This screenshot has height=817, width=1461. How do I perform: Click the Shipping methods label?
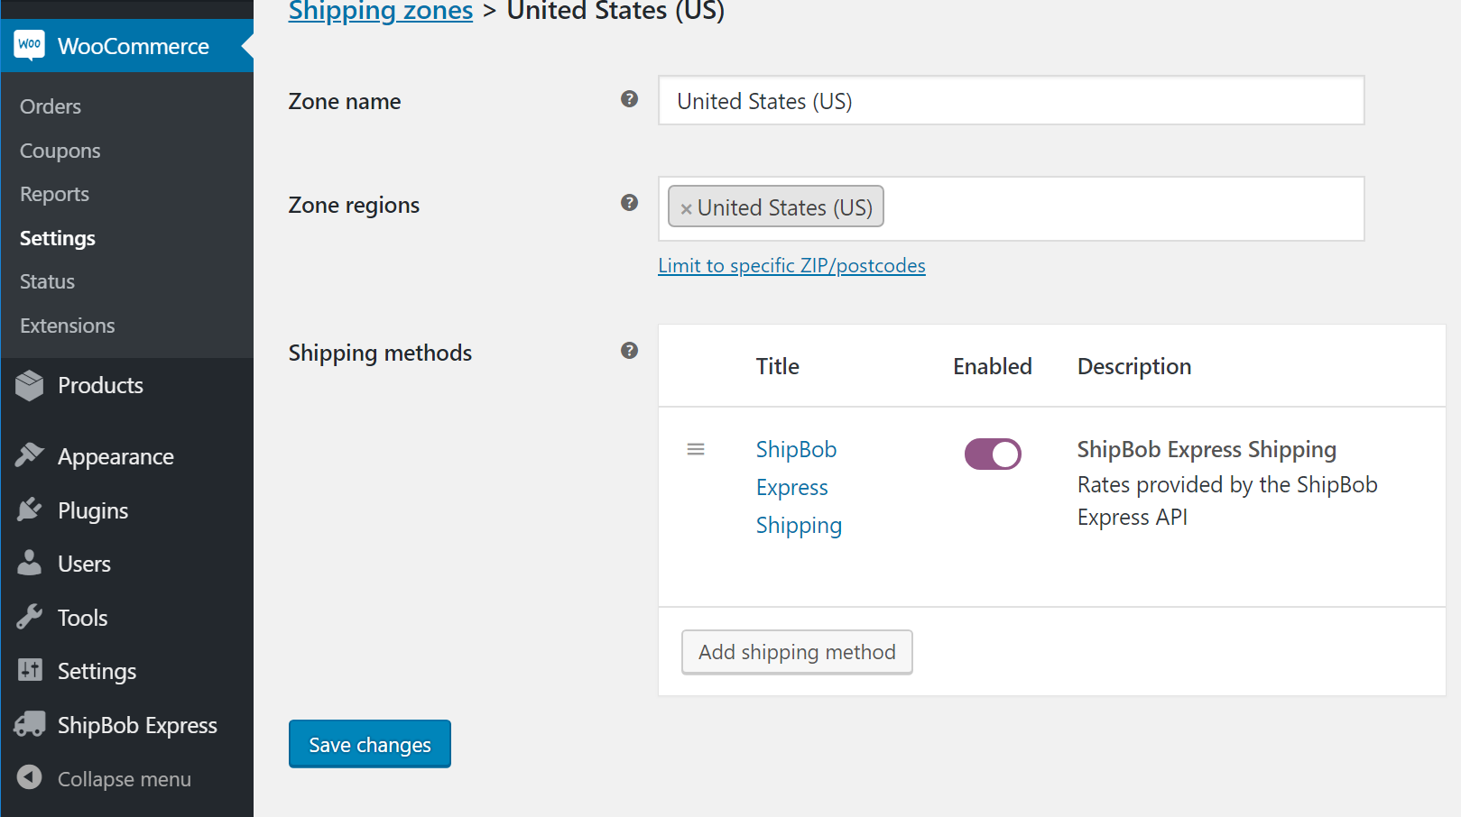(380, 353)
